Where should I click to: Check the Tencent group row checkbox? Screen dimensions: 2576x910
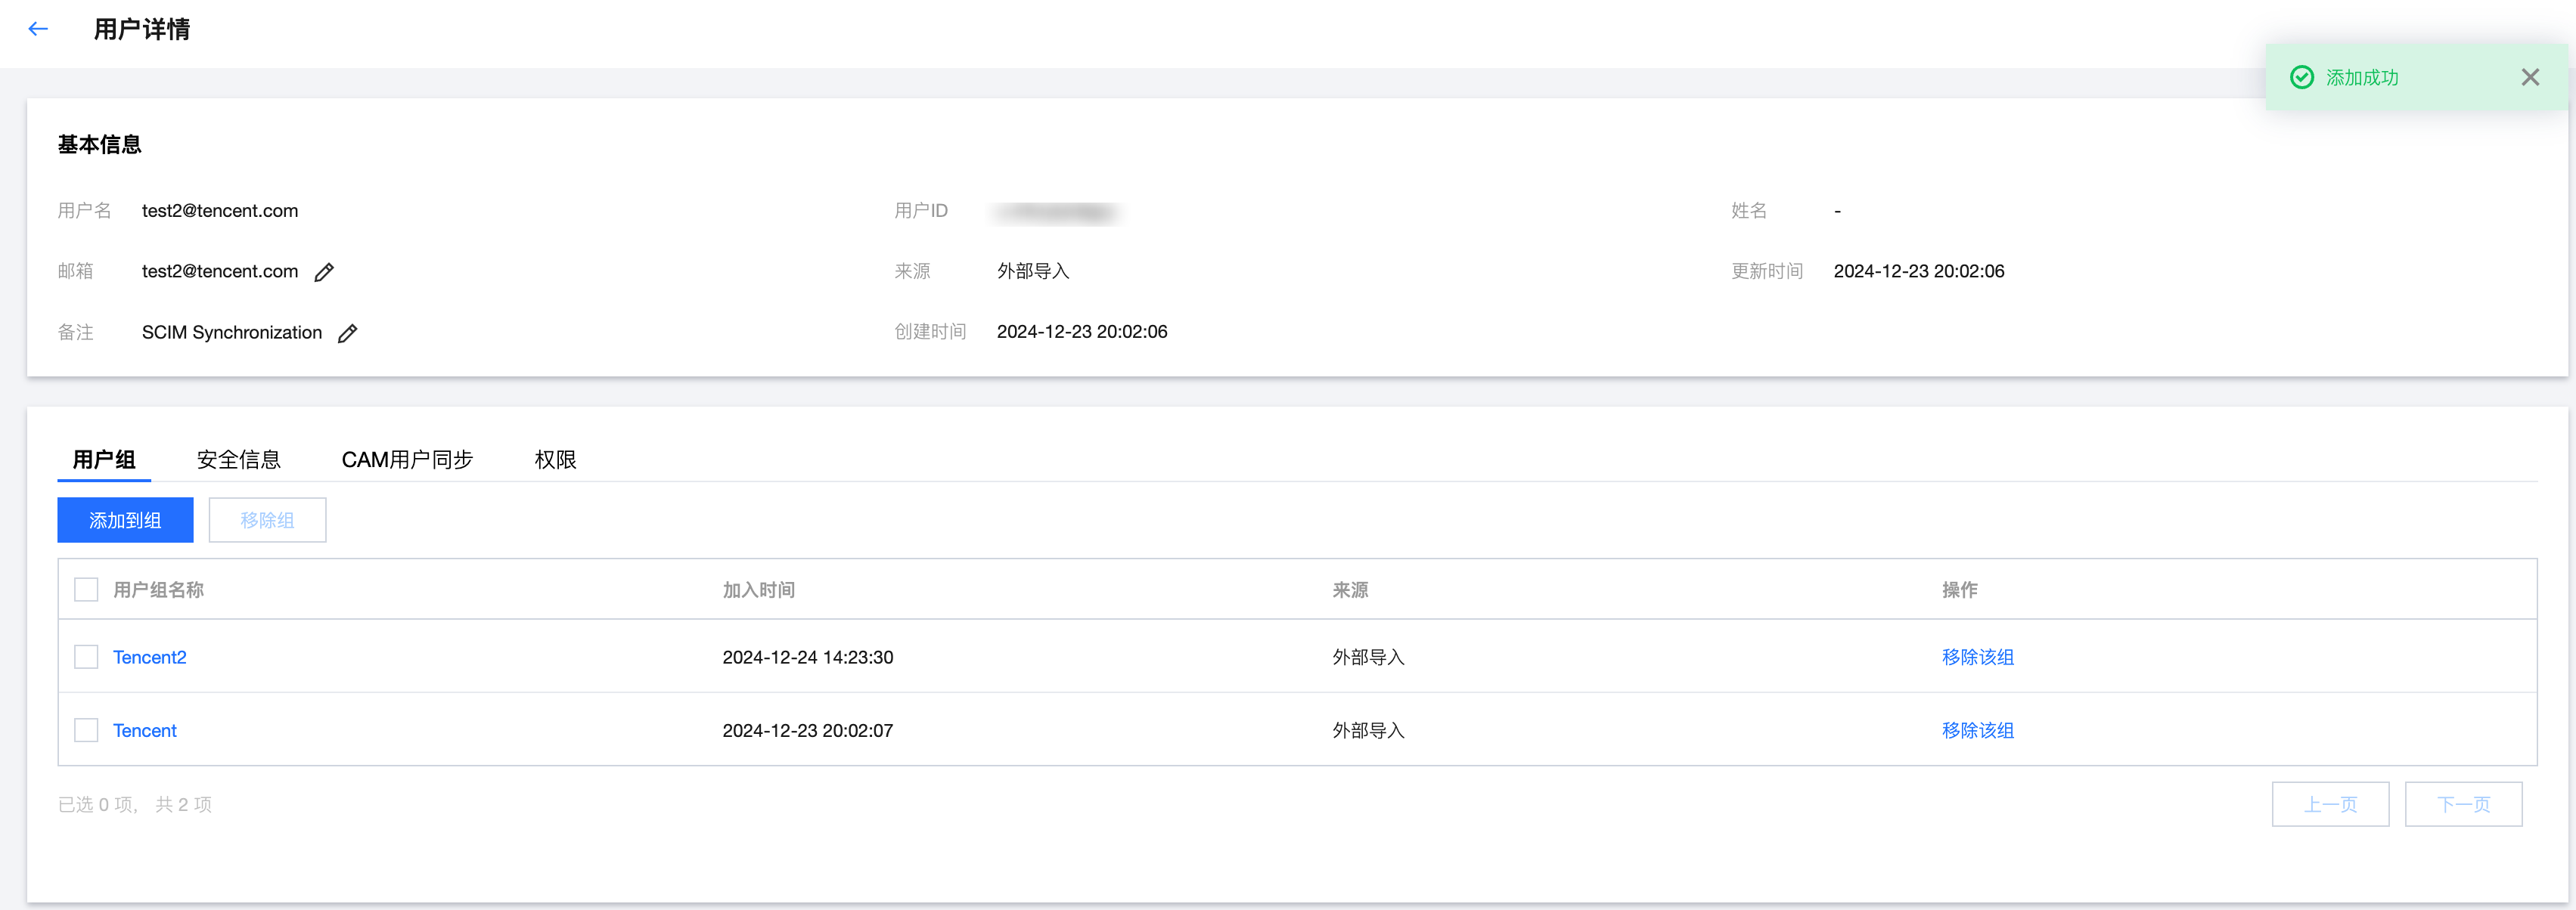[x=86, y=730]
